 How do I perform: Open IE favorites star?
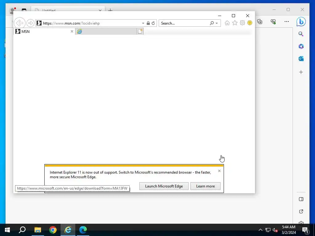(x=235, y=23)
